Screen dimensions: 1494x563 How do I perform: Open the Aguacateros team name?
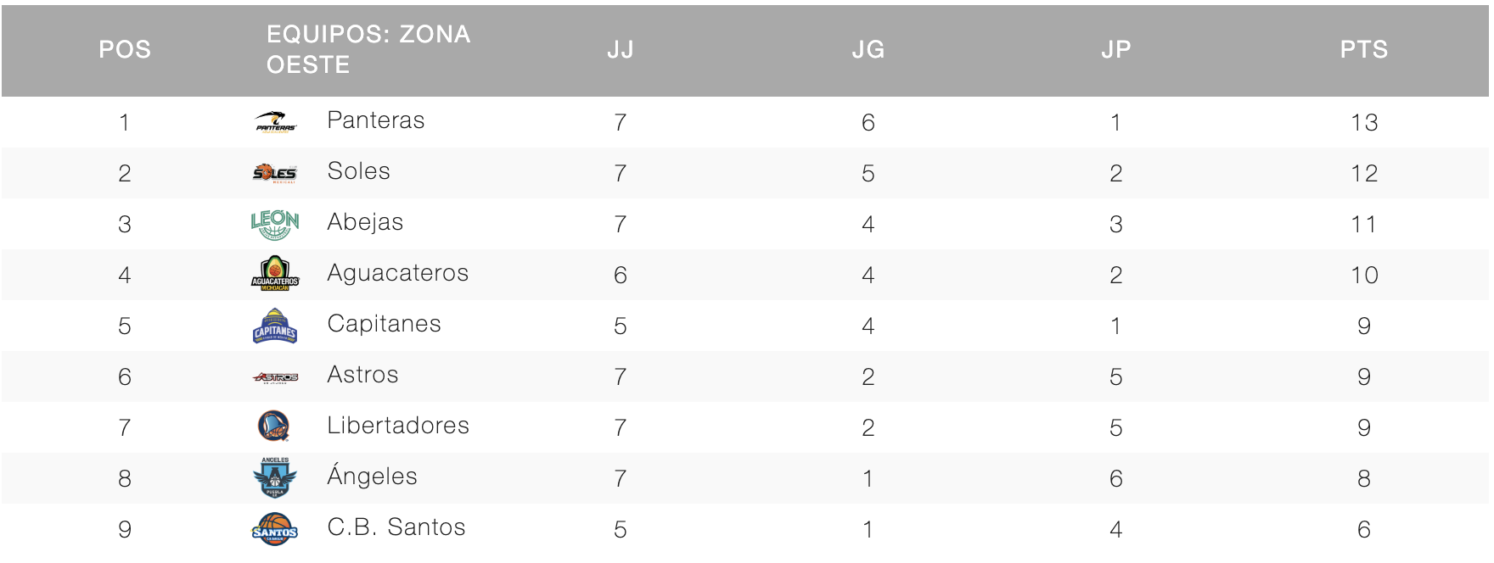pos(397,273)
